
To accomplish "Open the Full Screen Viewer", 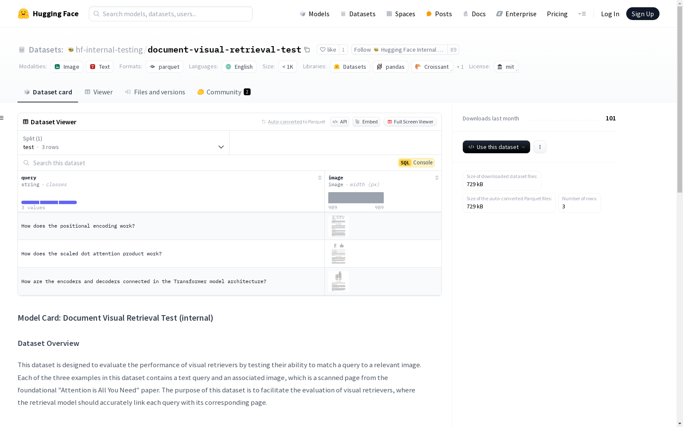I will click(410, 122).
